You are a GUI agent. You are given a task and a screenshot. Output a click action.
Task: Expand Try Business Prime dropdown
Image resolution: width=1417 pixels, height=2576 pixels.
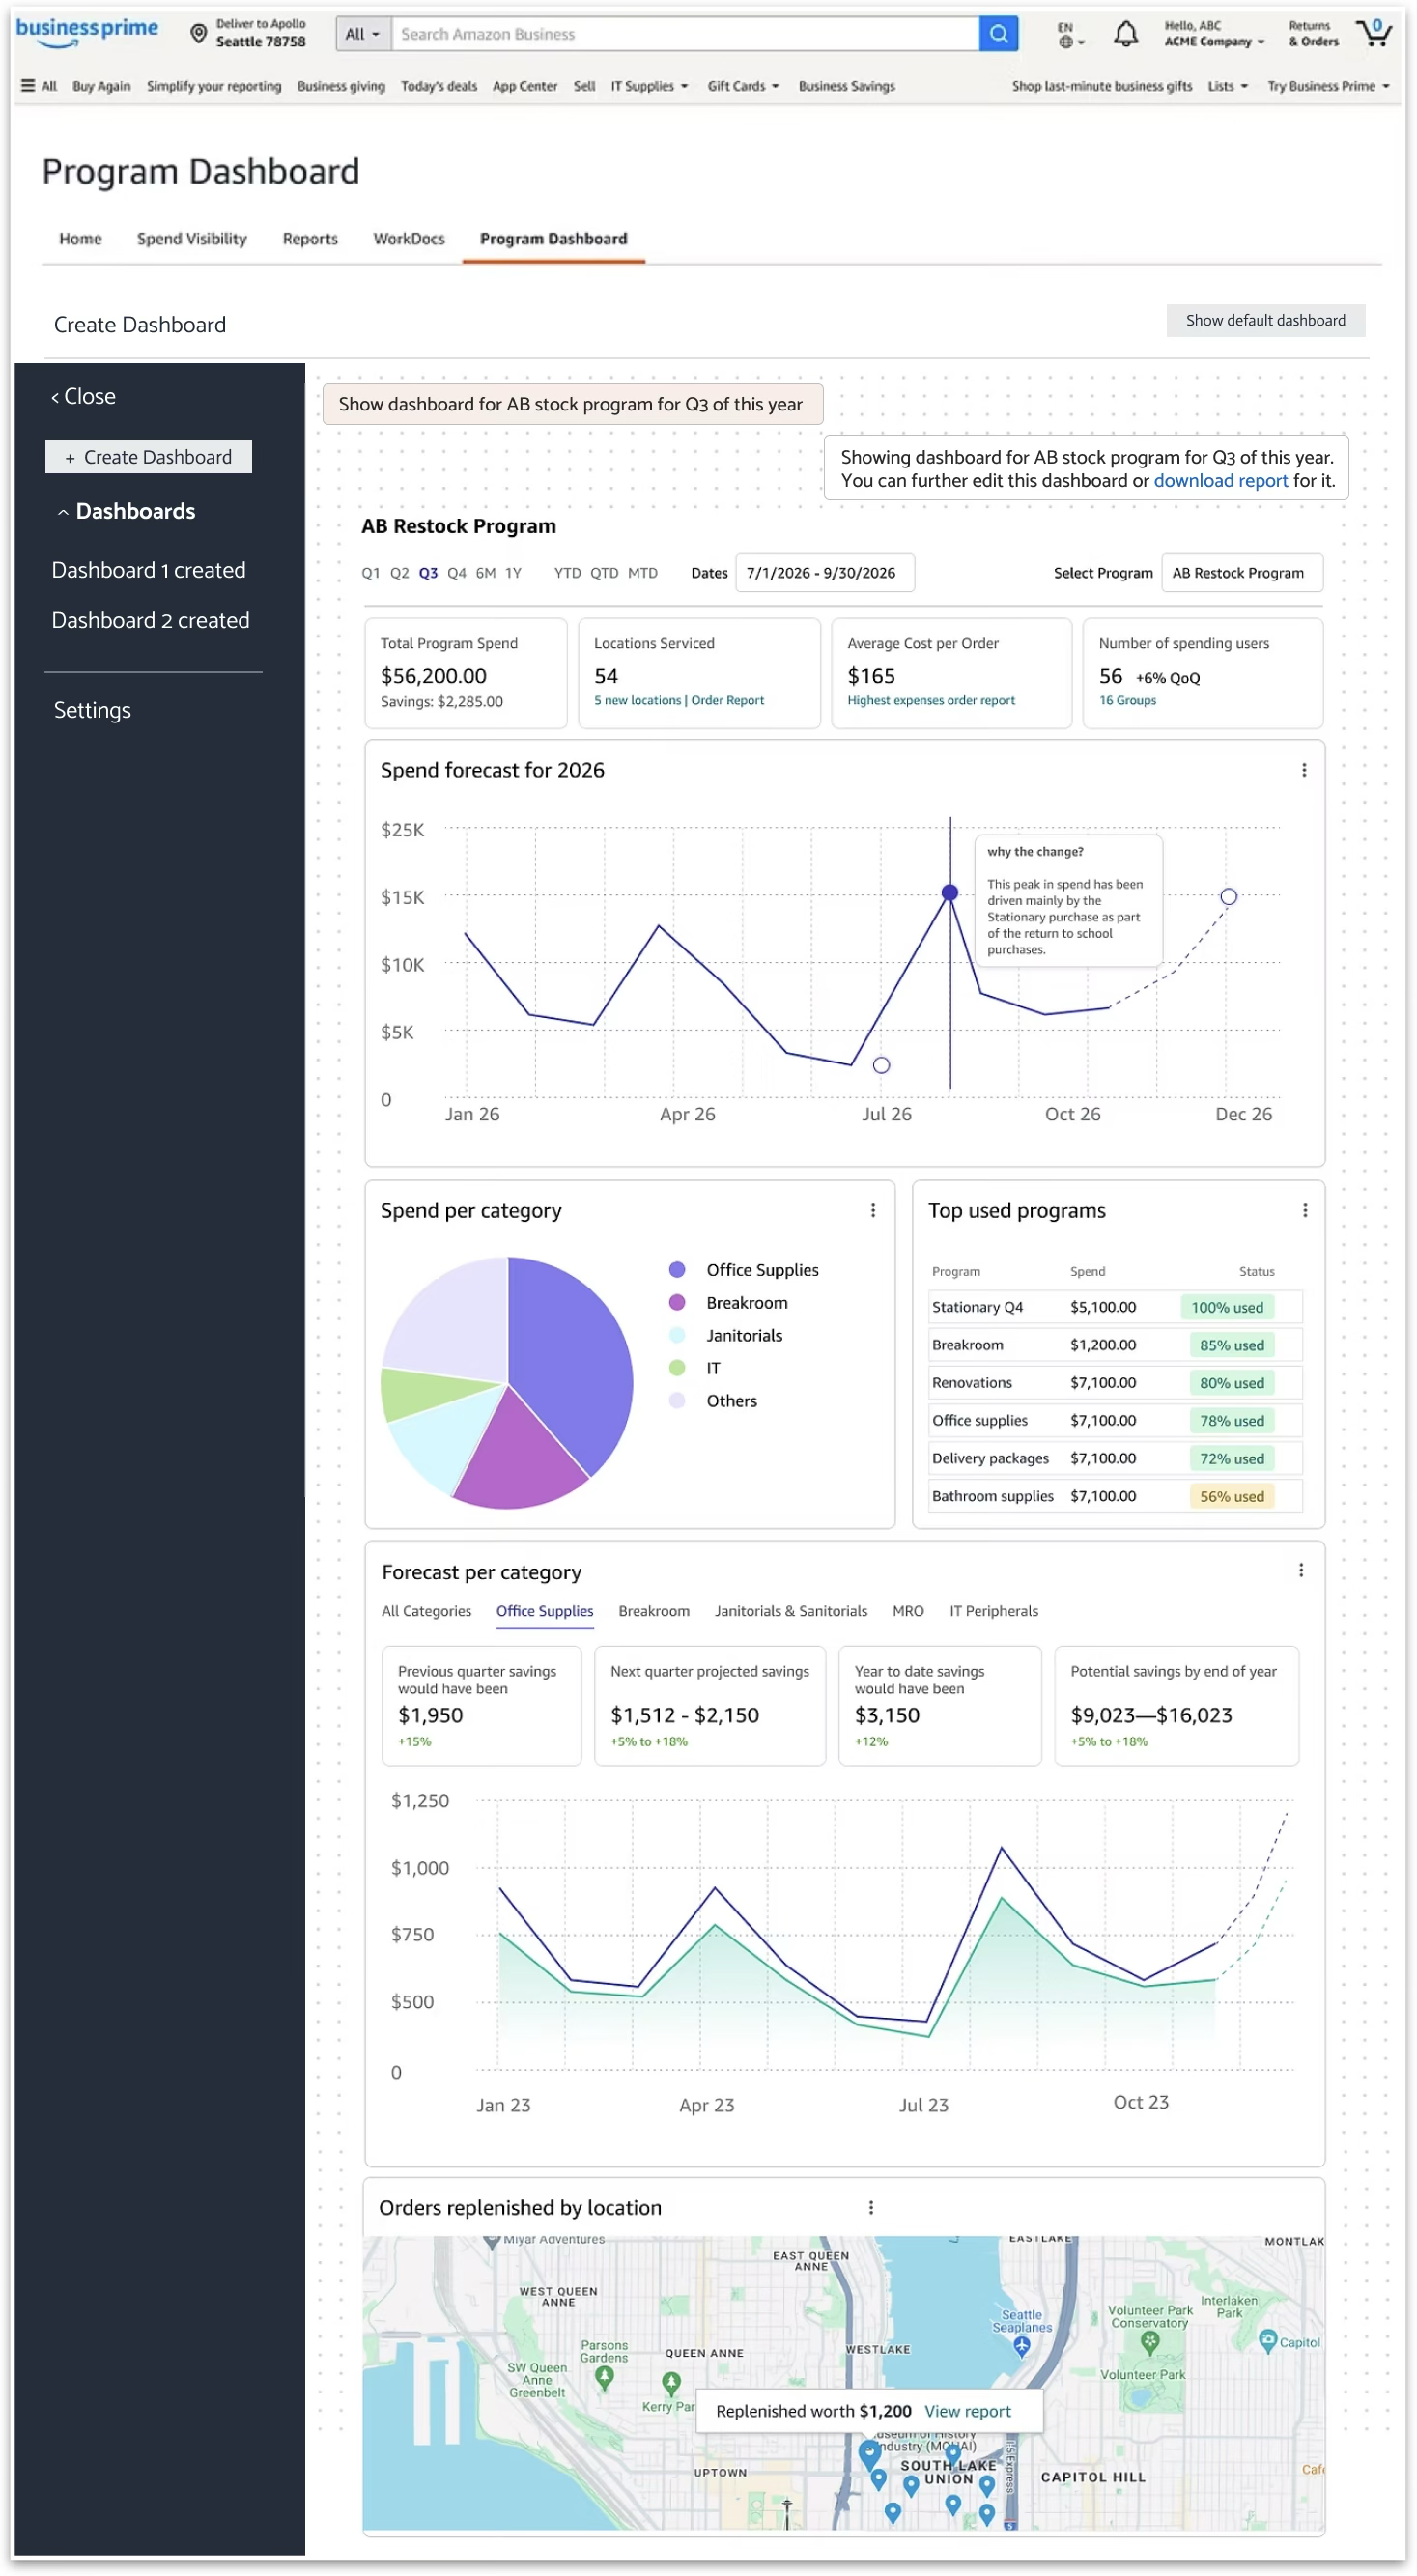(x=1327, y=86)
